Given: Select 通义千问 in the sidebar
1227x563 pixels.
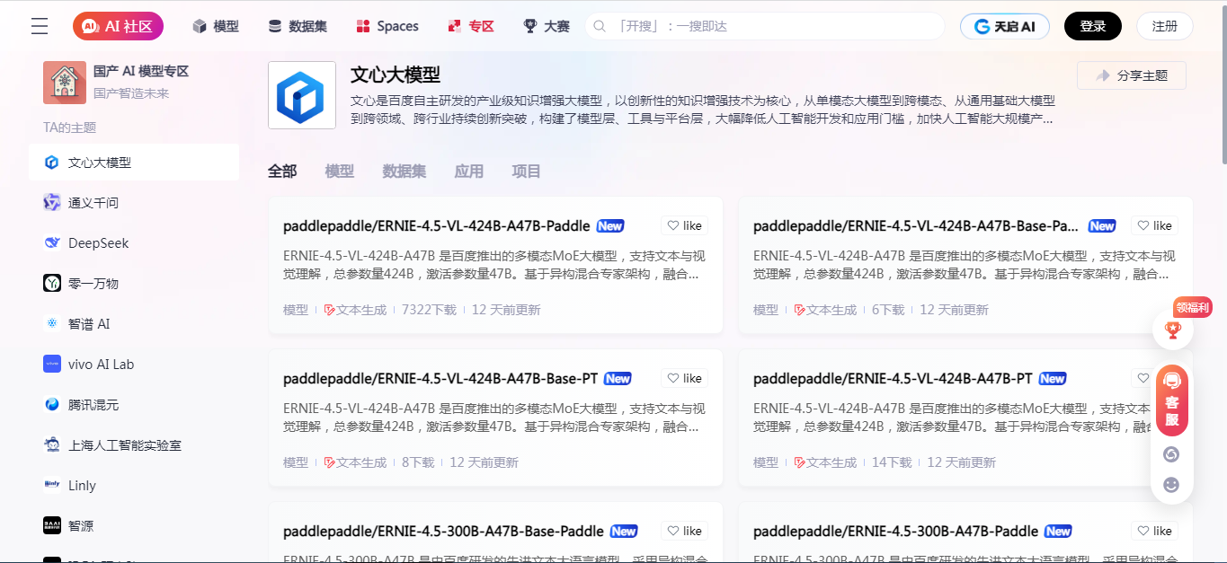Looking at the screenshot, I should [x=134, y=203].
